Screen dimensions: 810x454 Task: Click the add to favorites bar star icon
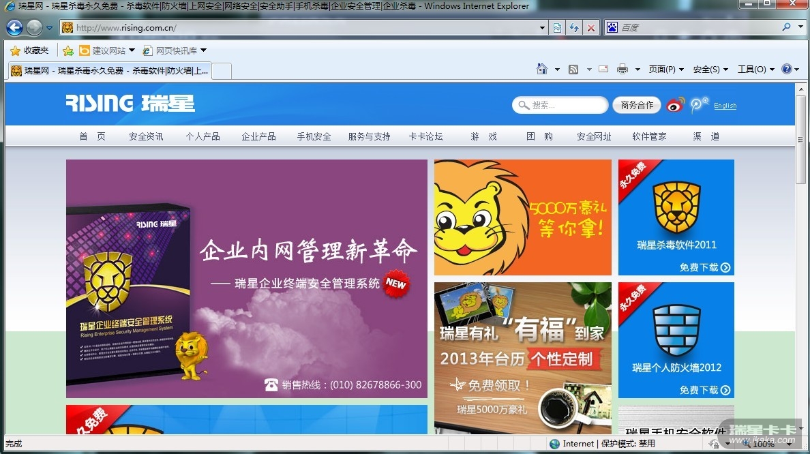click(x=67, y=50)
